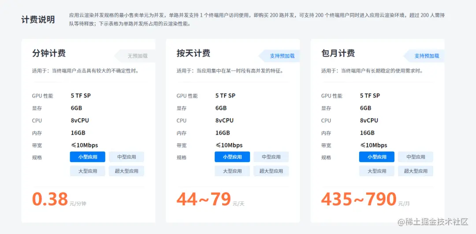Select 中型应用 in the 分钟计费 card
Screen dimensions: 476x234
pyautogui.click(x=126, y=157)
